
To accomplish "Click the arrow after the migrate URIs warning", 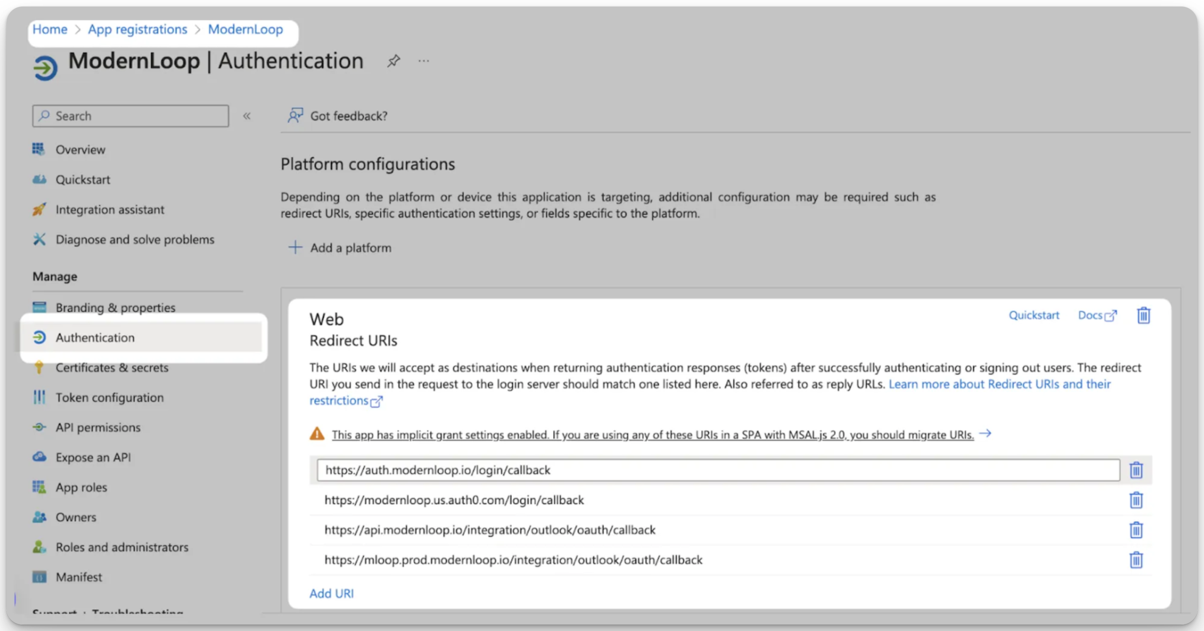I will (985, 434).
